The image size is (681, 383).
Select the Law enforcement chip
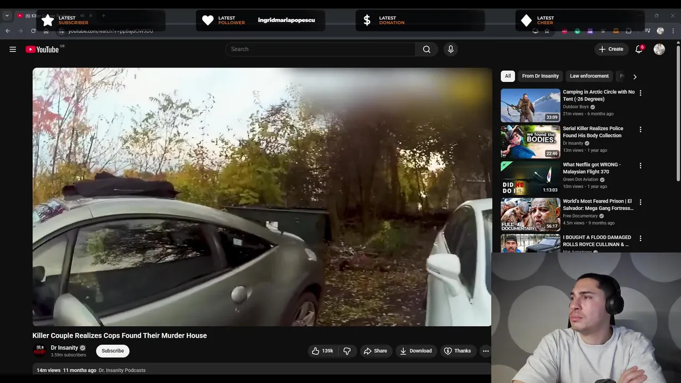[589, 76]
